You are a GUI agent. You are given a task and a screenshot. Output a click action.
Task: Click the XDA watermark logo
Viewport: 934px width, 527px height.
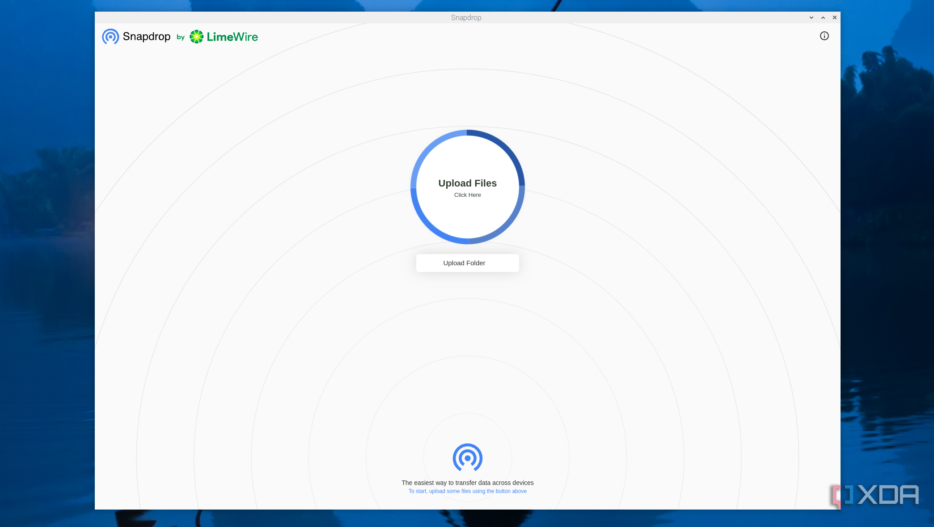pyautogui.click(x=875, y=495)
